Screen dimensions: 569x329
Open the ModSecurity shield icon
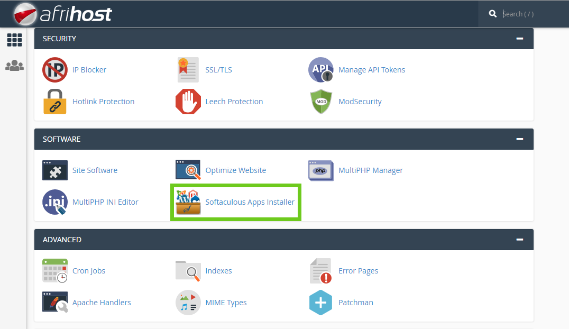pos(321,102)
